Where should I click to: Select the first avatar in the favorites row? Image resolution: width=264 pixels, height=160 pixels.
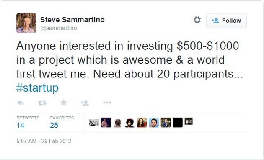tap(94, 123)
